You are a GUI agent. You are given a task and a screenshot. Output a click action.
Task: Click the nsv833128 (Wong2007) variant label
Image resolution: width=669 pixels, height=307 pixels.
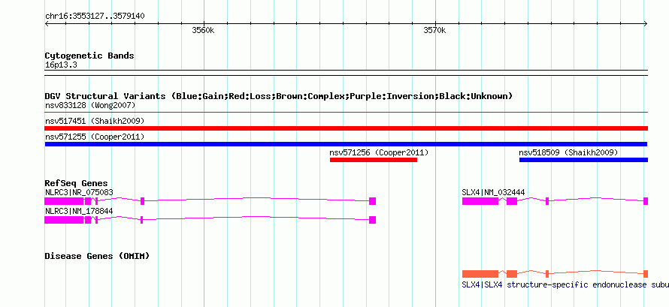(90, 105)
